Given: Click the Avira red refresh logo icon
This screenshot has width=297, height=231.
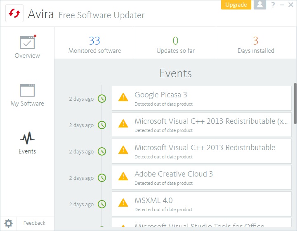Looking at the screenshot, I should [14, 14].
